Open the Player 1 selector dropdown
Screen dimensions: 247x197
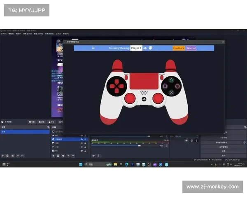[136, 48]
